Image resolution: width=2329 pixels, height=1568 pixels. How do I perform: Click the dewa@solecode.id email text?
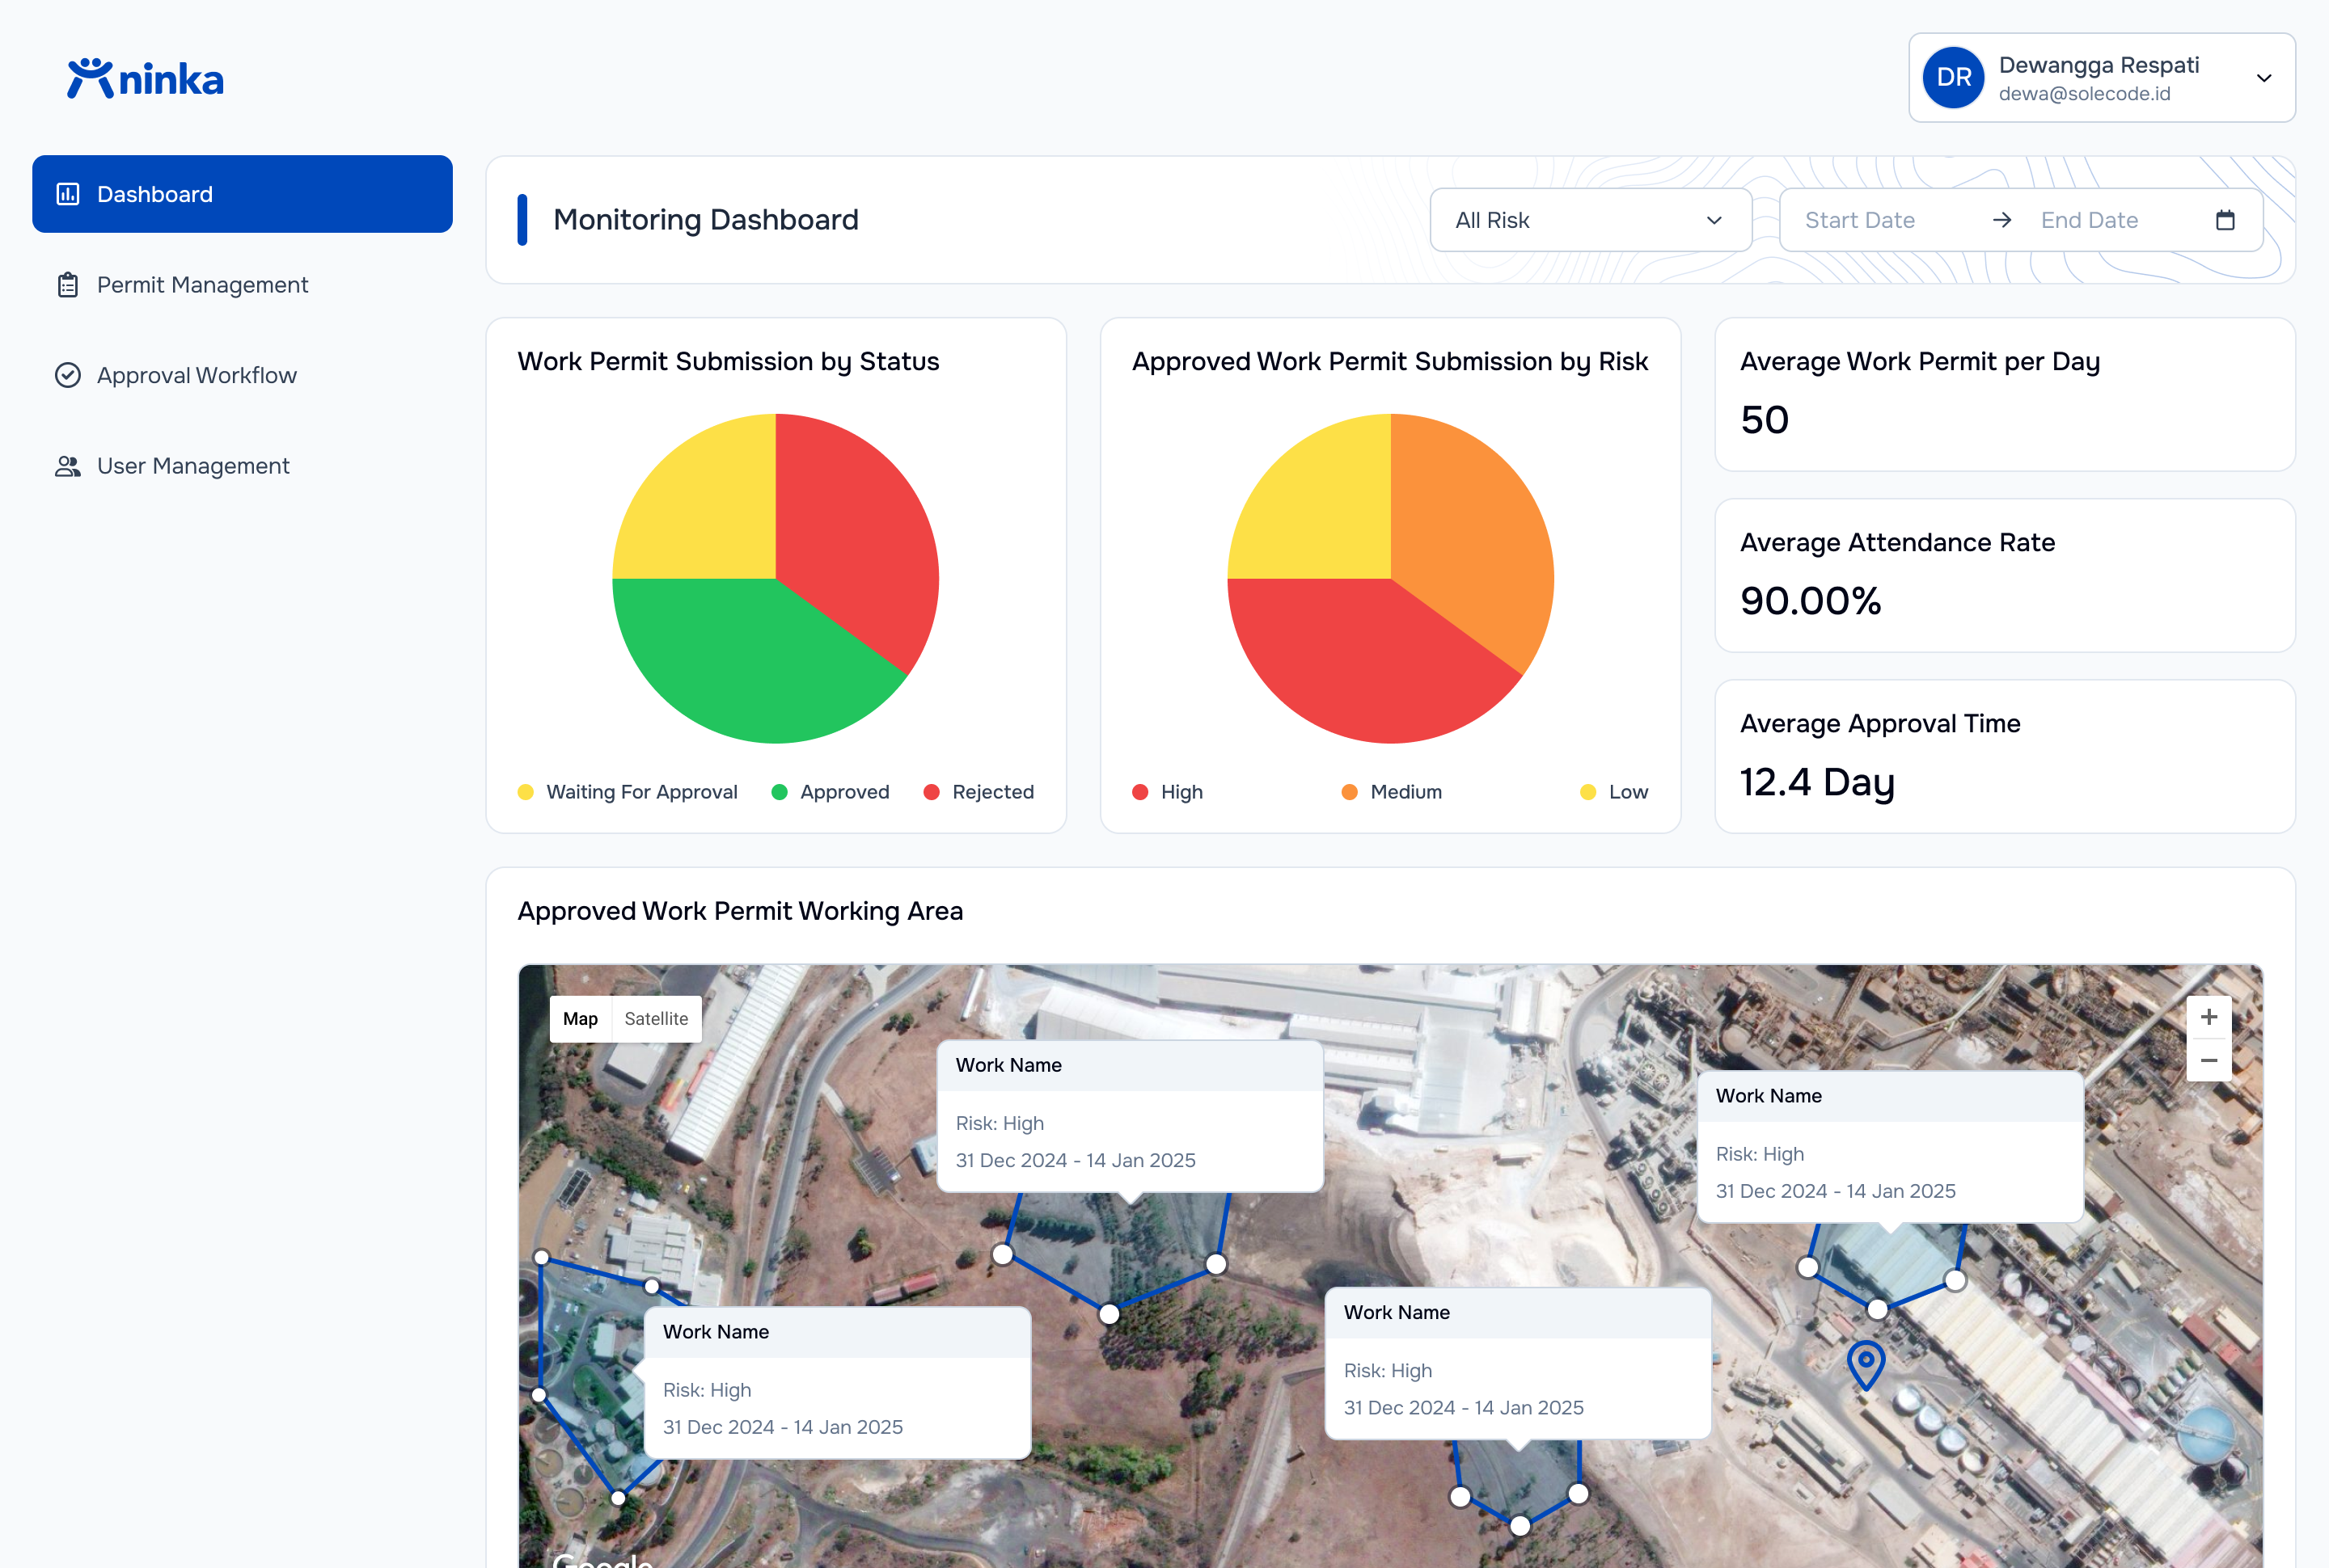[x=2084, y=94]
